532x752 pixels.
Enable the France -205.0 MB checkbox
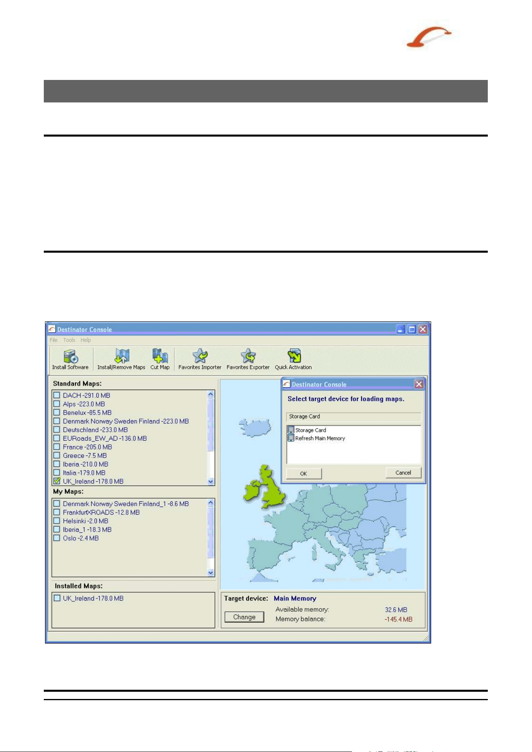click(57, 447)
